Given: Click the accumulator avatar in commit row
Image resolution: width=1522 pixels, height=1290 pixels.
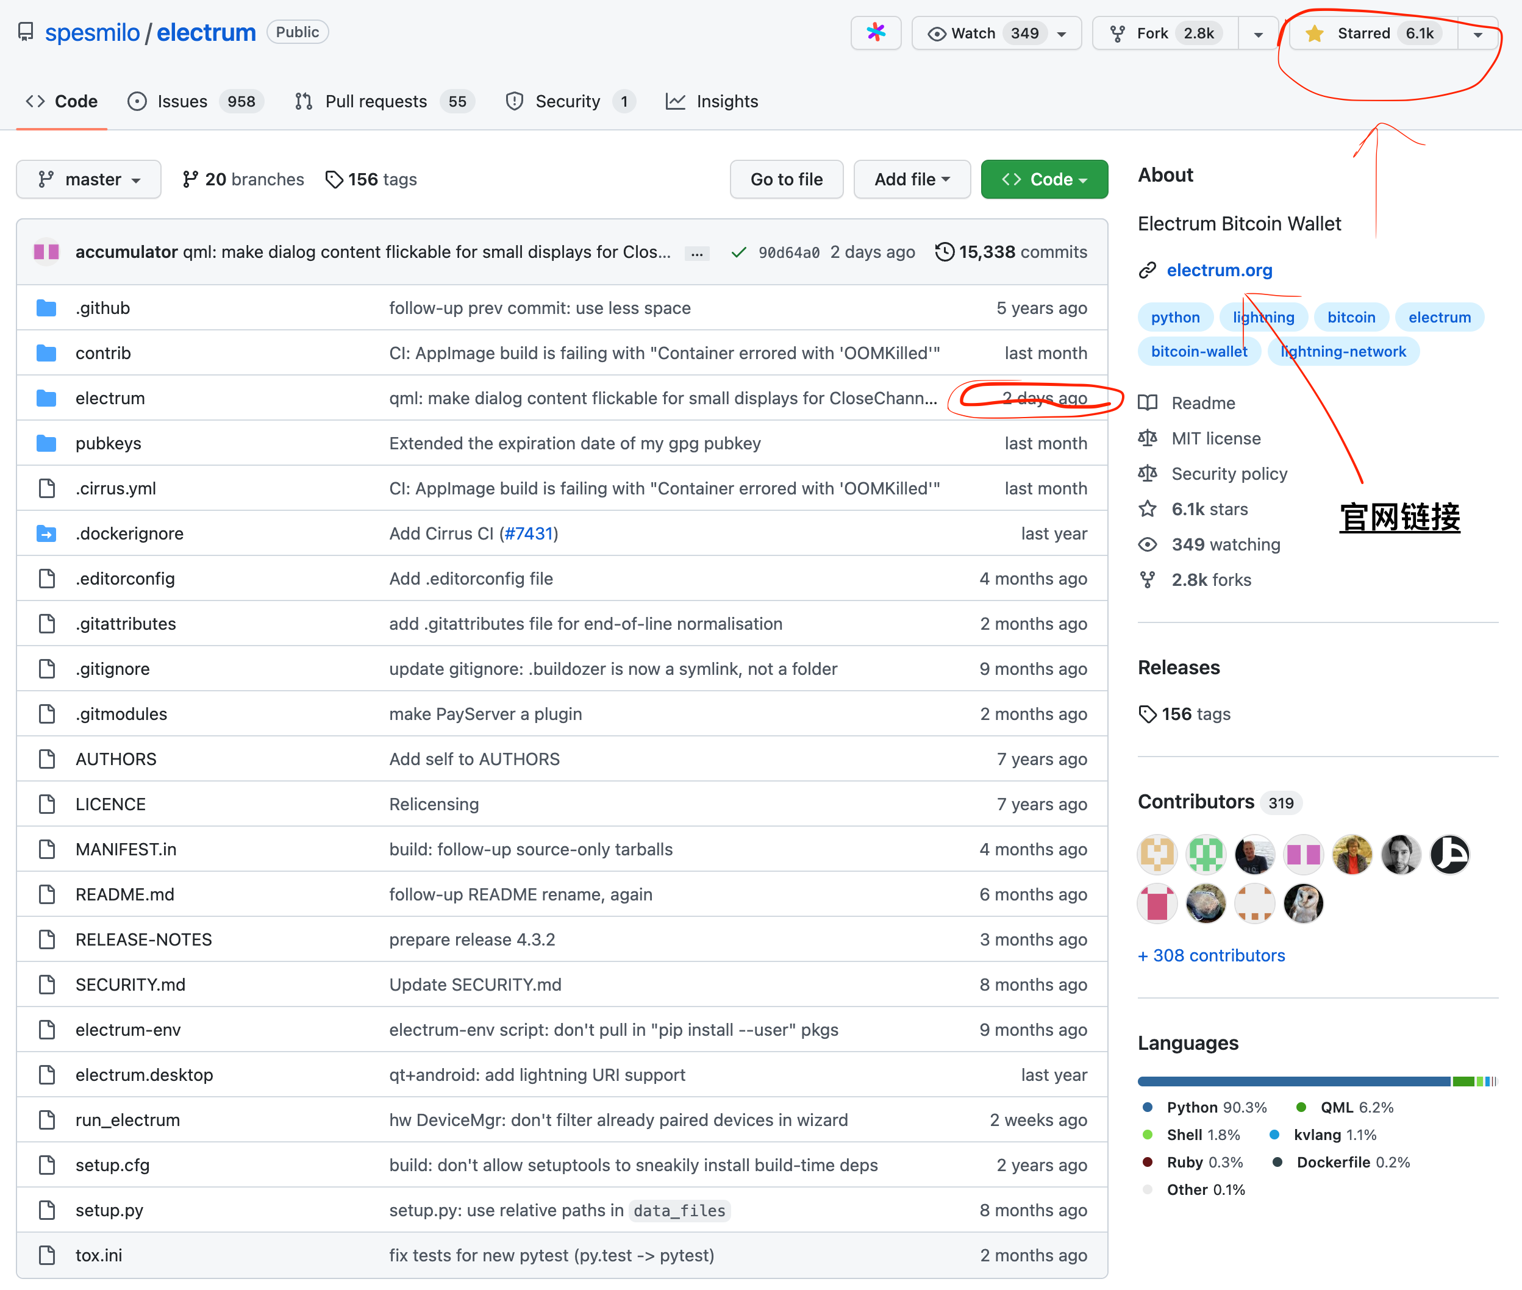Looking at the screenshot, I should (x=47, y=252).
